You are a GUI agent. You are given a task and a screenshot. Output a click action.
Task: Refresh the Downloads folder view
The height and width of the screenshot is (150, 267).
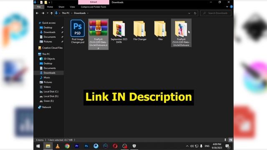pyautogui.click(x=195, y=13)
